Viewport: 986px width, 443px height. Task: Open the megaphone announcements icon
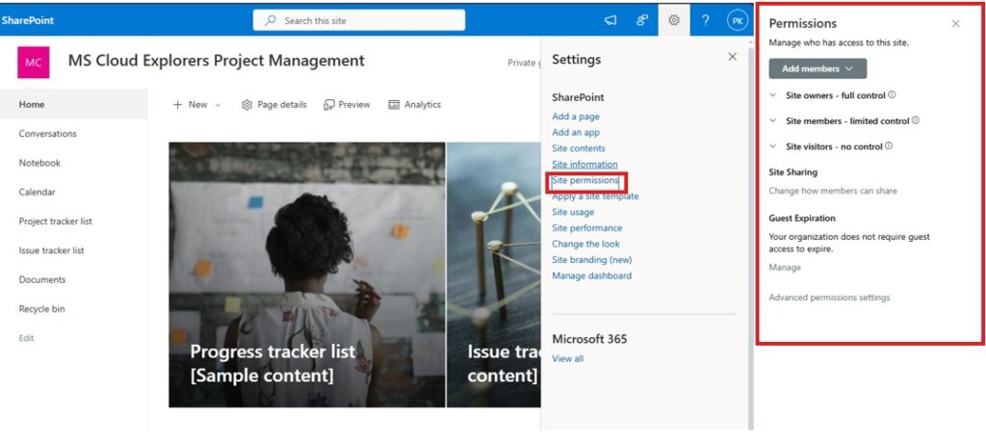coord(610,20)
